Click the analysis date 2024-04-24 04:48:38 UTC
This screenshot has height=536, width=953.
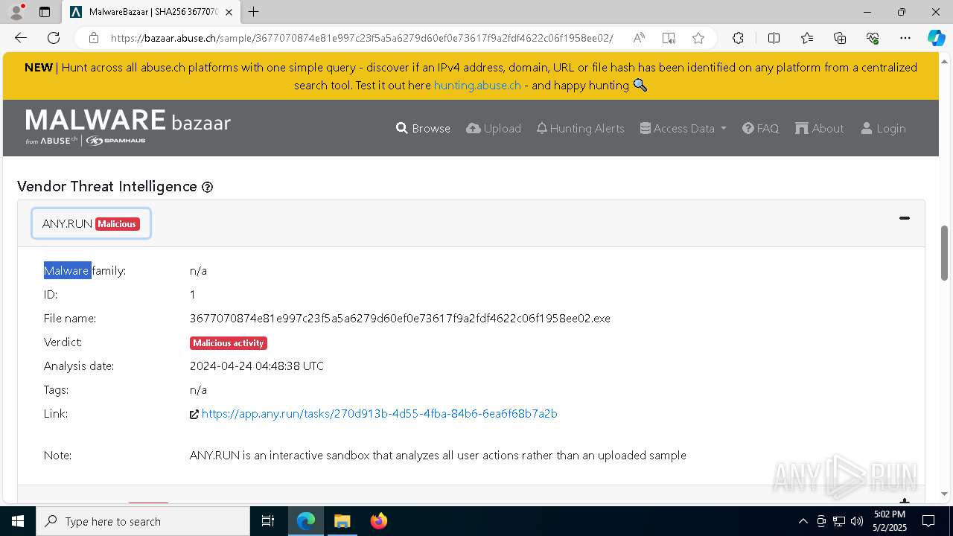tap(257, 366)
